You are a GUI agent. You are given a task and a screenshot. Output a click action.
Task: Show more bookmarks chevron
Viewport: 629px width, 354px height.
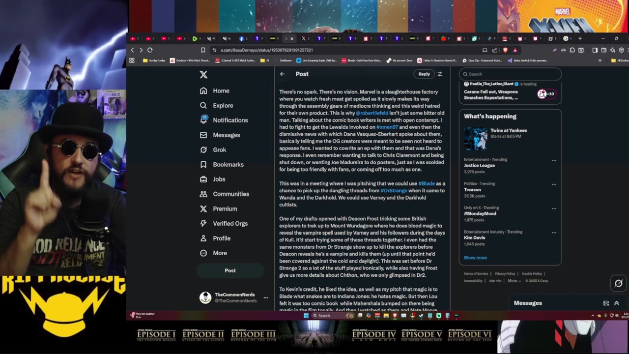point(600,60)
